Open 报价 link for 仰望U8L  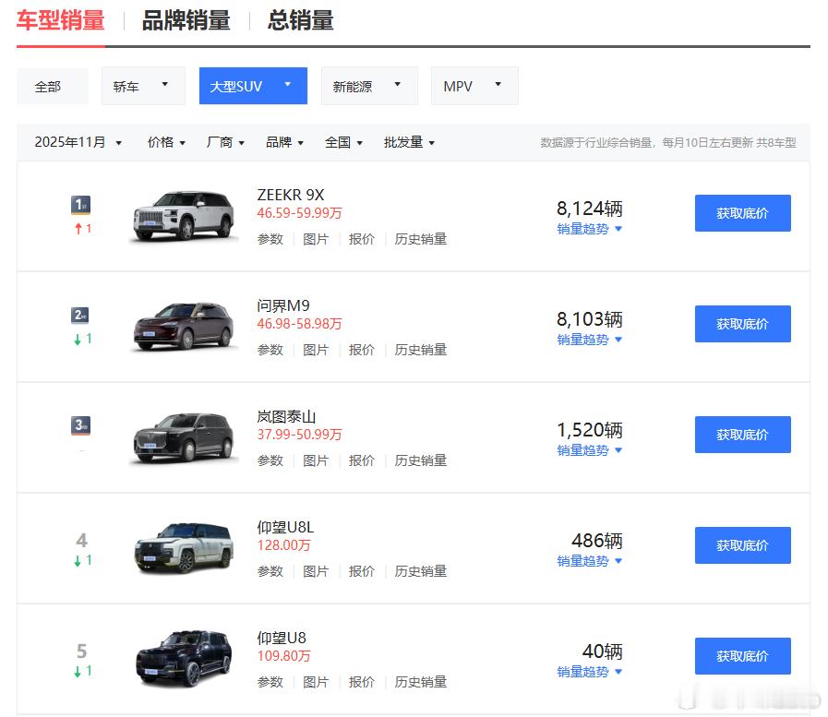pyautogui.click(x=362, y=571)
